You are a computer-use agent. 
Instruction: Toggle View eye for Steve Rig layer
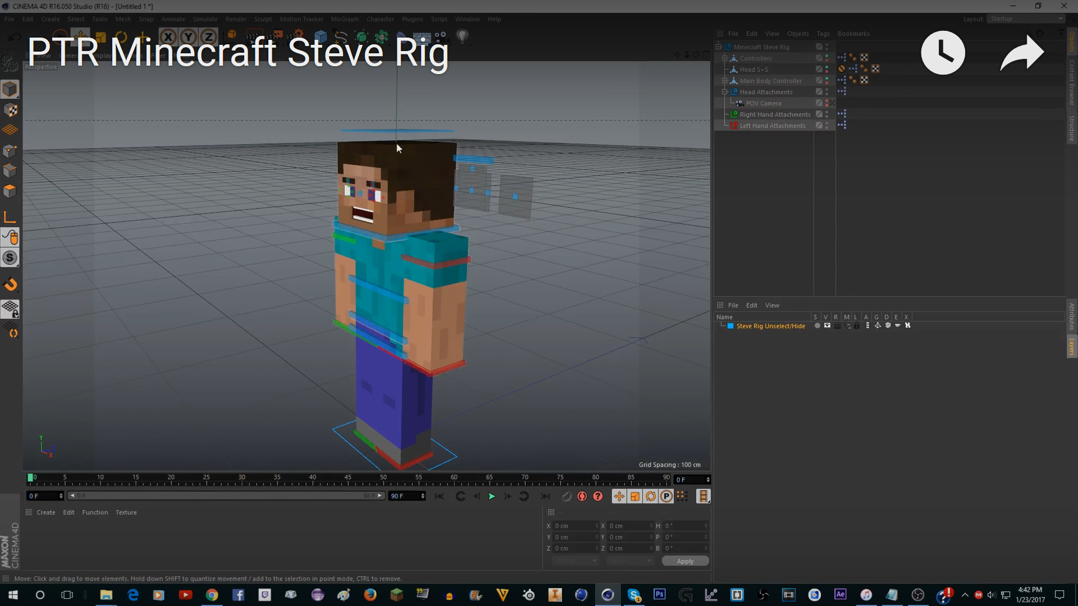(x=827, y=325)
